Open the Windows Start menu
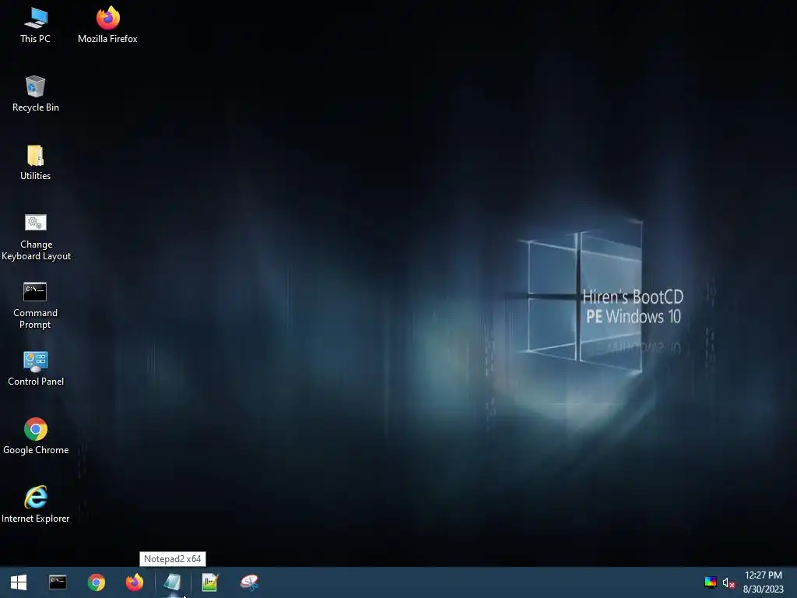The height and width of the screenshot is (598, 797). [x=19, y=582]
